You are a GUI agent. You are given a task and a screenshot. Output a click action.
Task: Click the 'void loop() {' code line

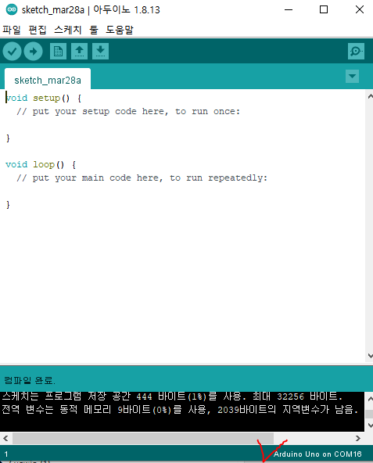point(41,164)
